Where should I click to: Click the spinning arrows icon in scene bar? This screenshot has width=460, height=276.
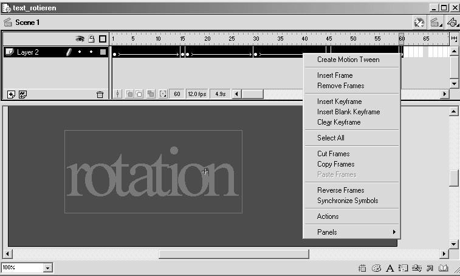tap(419, 22)
